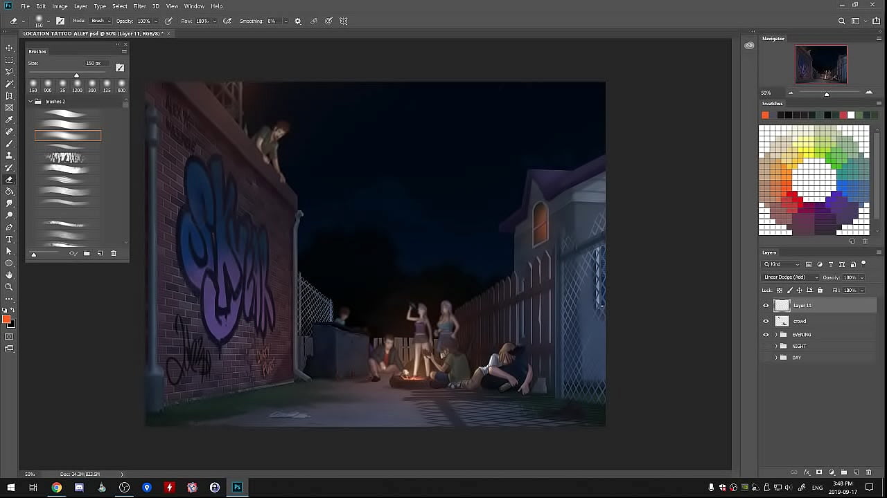Screen dimensions: 887x498
Task: Open smoothing options gear icon
Action: [298, 21]
